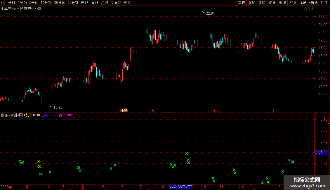330x190 pixels.
Task: Switch to 月线 monthly chart
Action: [x=104, y=3]
